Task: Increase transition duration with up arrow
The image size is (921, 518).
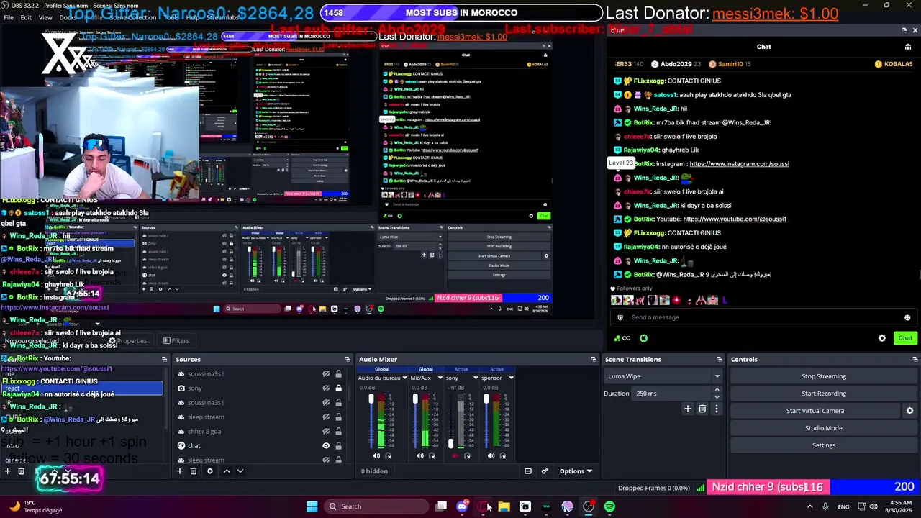Action: pyautogui.click(x=717, y=390)
